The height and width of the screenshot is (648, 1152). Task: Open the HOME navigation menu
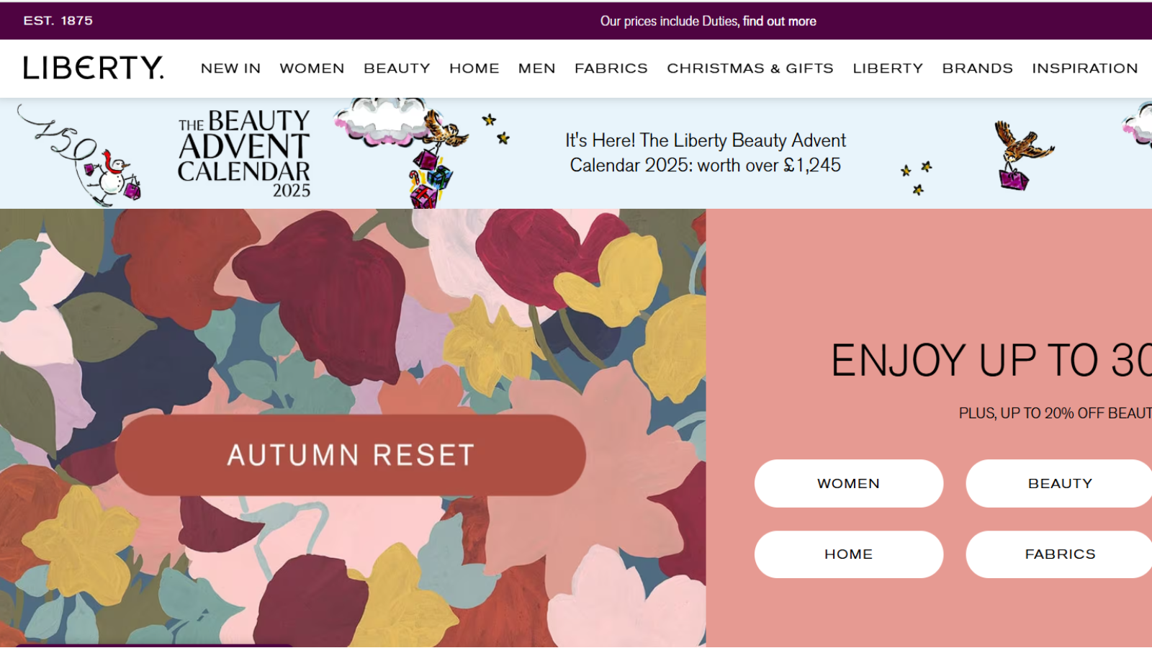[474, 68]
